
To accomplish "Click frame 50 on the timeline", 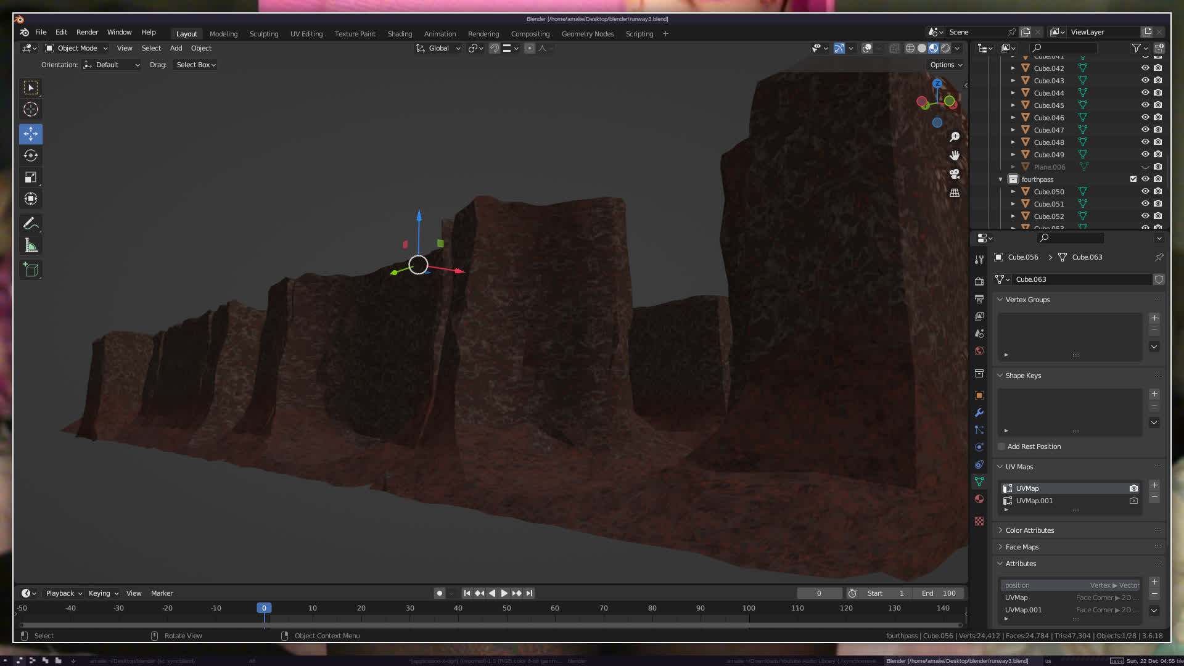I will pyautogui.click(x=506, y=608).
